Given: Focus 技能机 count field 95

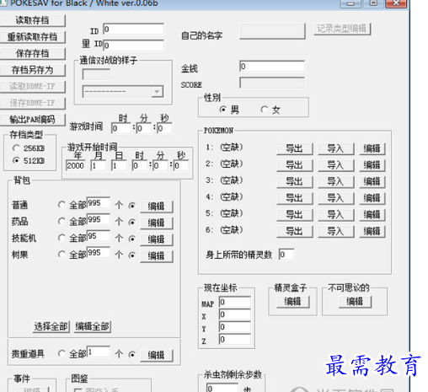Looking at the screenshot, I should pyautogui.click(x=99, y=236).
